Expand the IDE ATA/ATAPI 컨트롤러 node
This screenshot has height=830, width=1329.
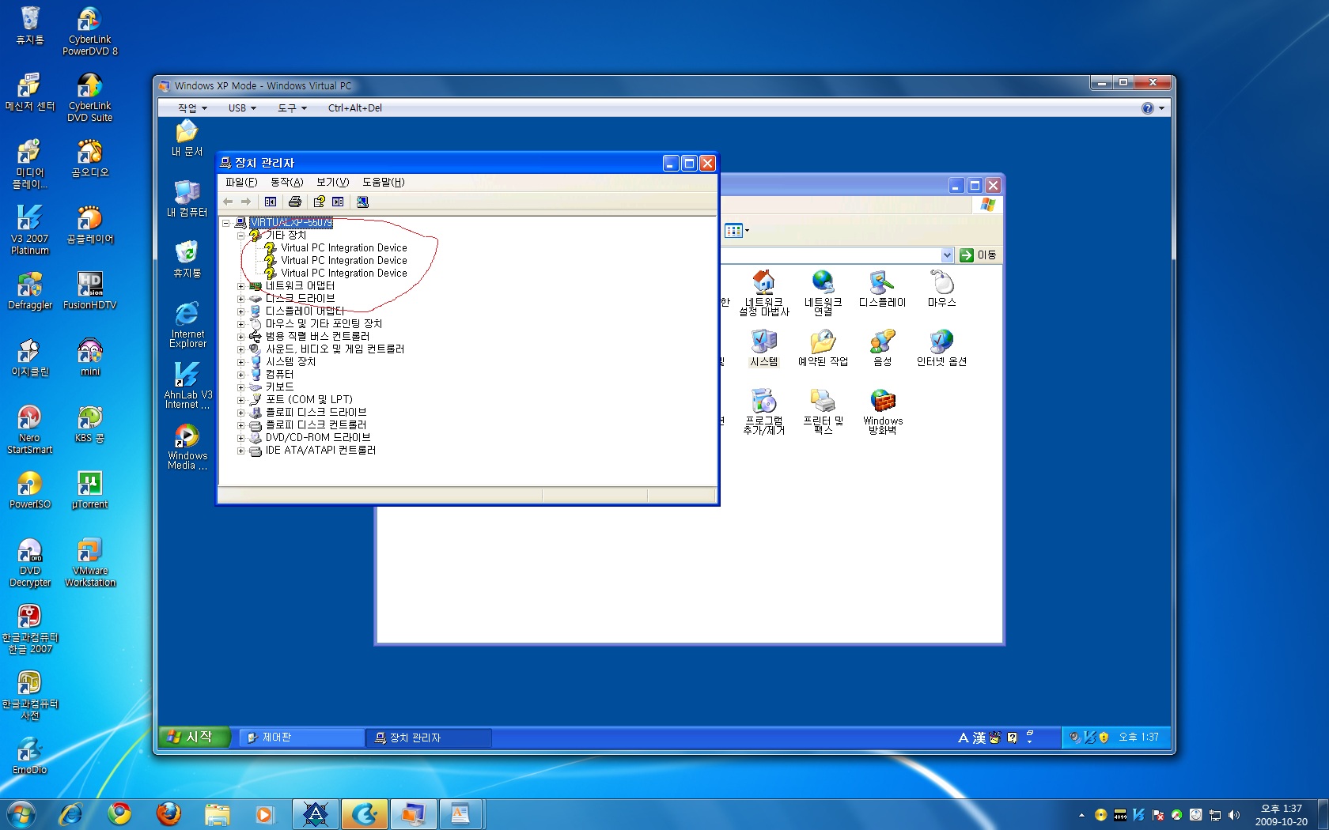(x=240, y=451)
